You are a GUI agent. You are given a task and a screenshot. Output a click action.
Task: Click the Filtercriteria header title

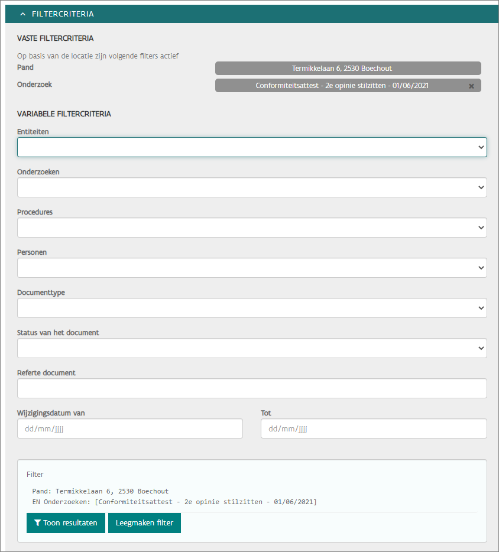(63, 14)
